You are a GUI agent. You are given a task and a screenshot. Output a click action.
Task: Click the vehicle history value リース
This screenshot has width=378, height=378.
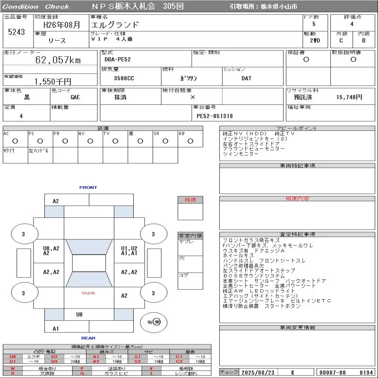(57, 41)
